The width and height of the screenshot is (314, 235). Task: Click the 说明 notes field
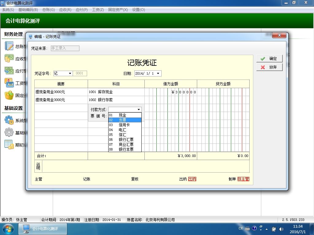[x=146, y=166]
